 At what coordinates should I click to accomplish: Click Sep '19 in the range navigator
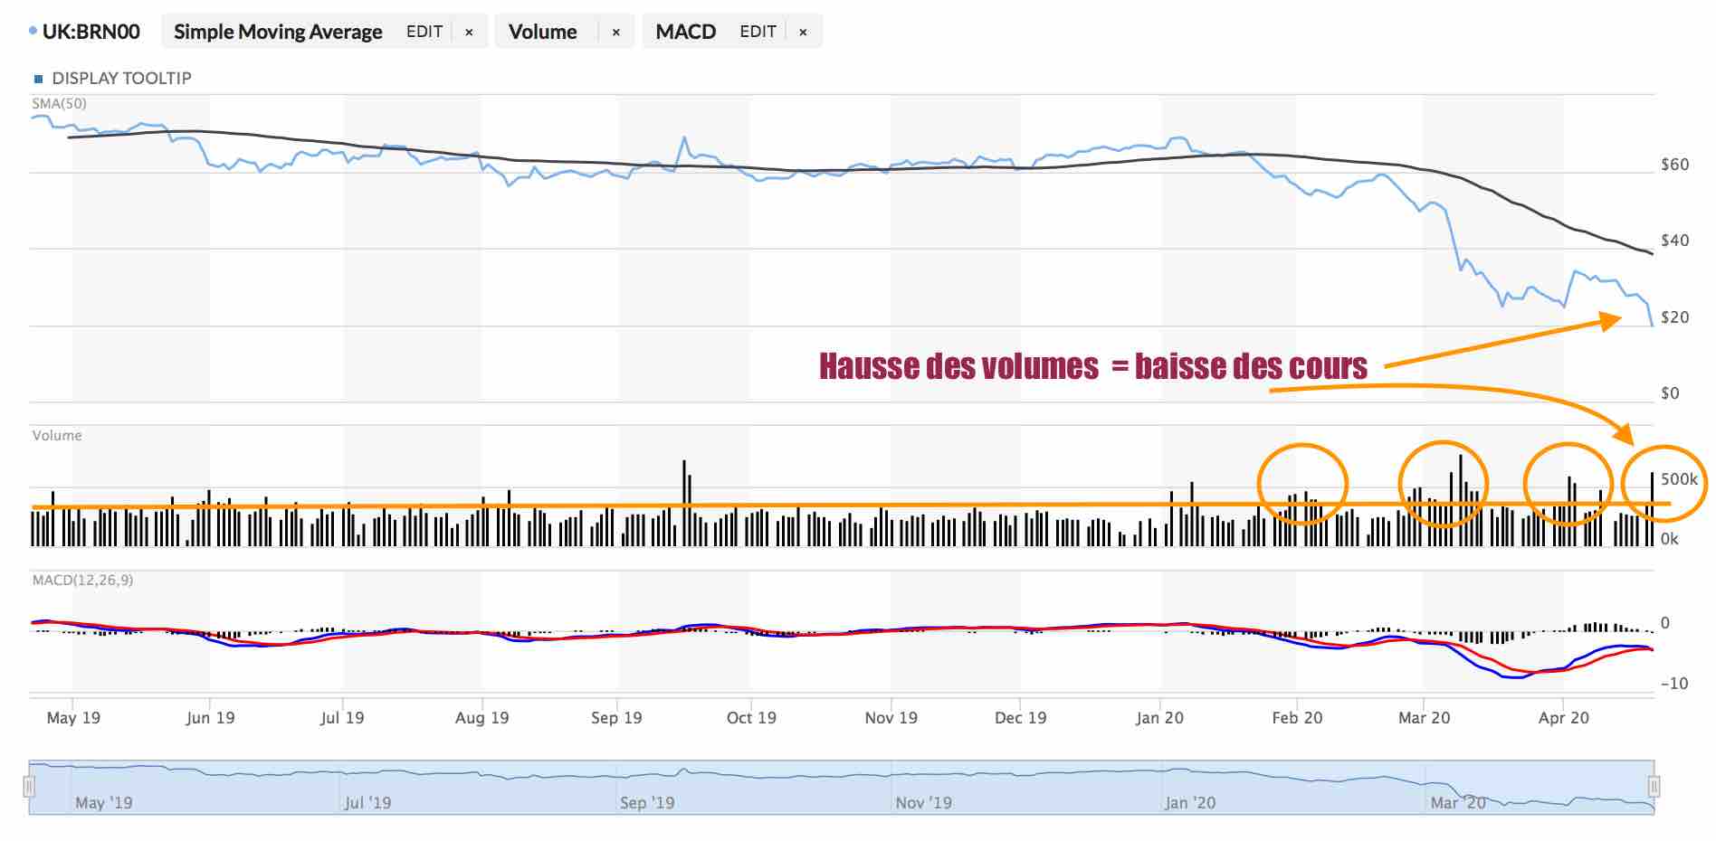pyautogui.click(x=646, y=803)
